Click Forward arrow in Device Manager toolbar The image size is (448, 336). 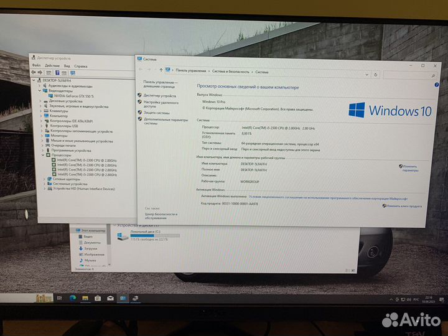click(40, 73)
